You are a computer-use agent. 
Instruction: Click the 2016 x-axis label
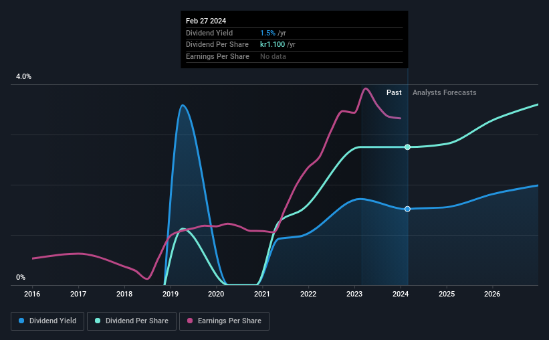click(x=32, y=294)
